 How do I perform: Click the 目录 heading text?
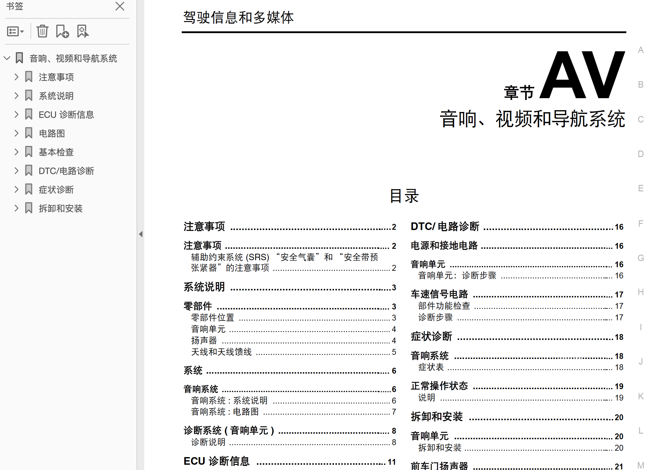coord(404,196)
